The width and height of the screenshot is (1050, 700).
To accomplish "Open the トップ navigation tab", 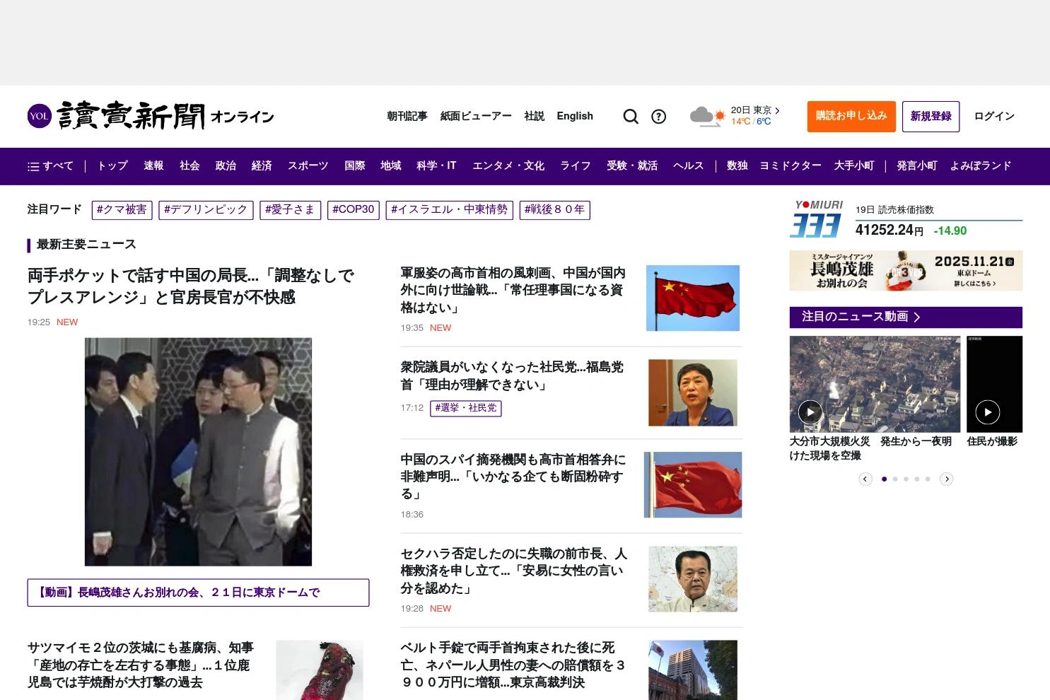I will click(112, 166).
